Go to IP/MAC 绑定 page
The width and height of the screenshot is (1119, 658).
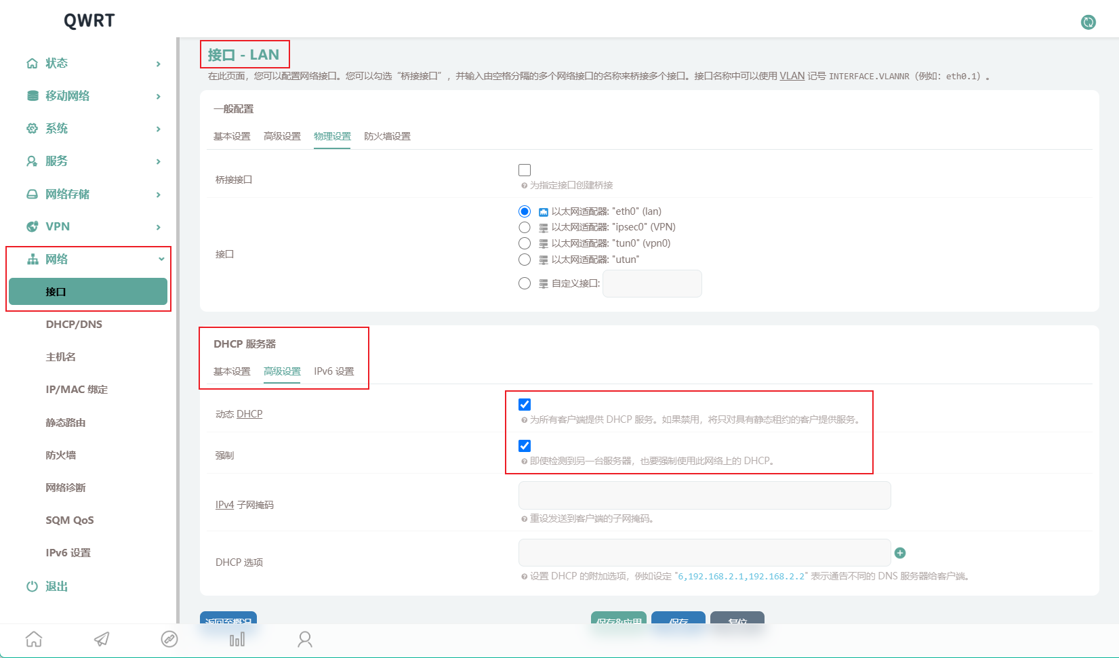(77, 390)
